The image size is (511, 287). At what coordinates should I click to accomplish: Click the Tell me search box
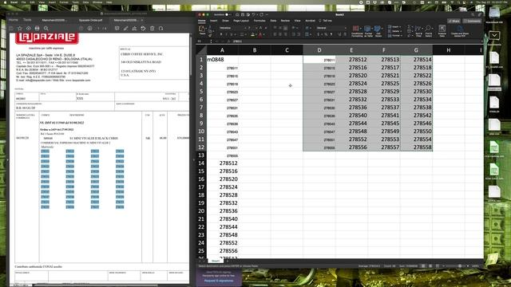(x=326, y=21)
